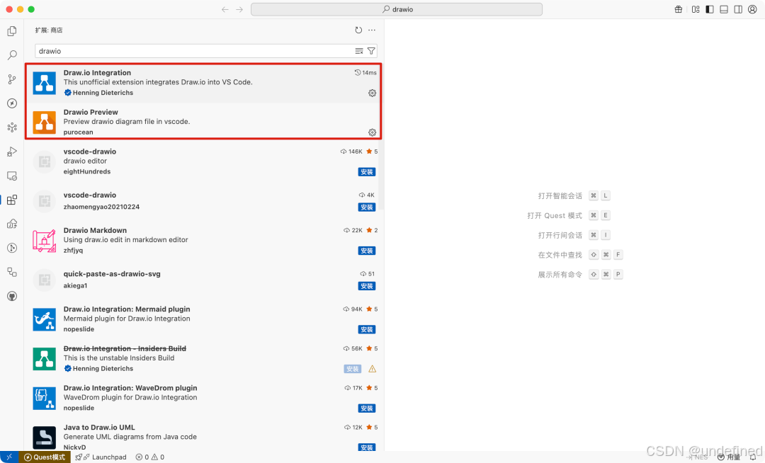Open extensions panel more actions menu

point(372,30)
